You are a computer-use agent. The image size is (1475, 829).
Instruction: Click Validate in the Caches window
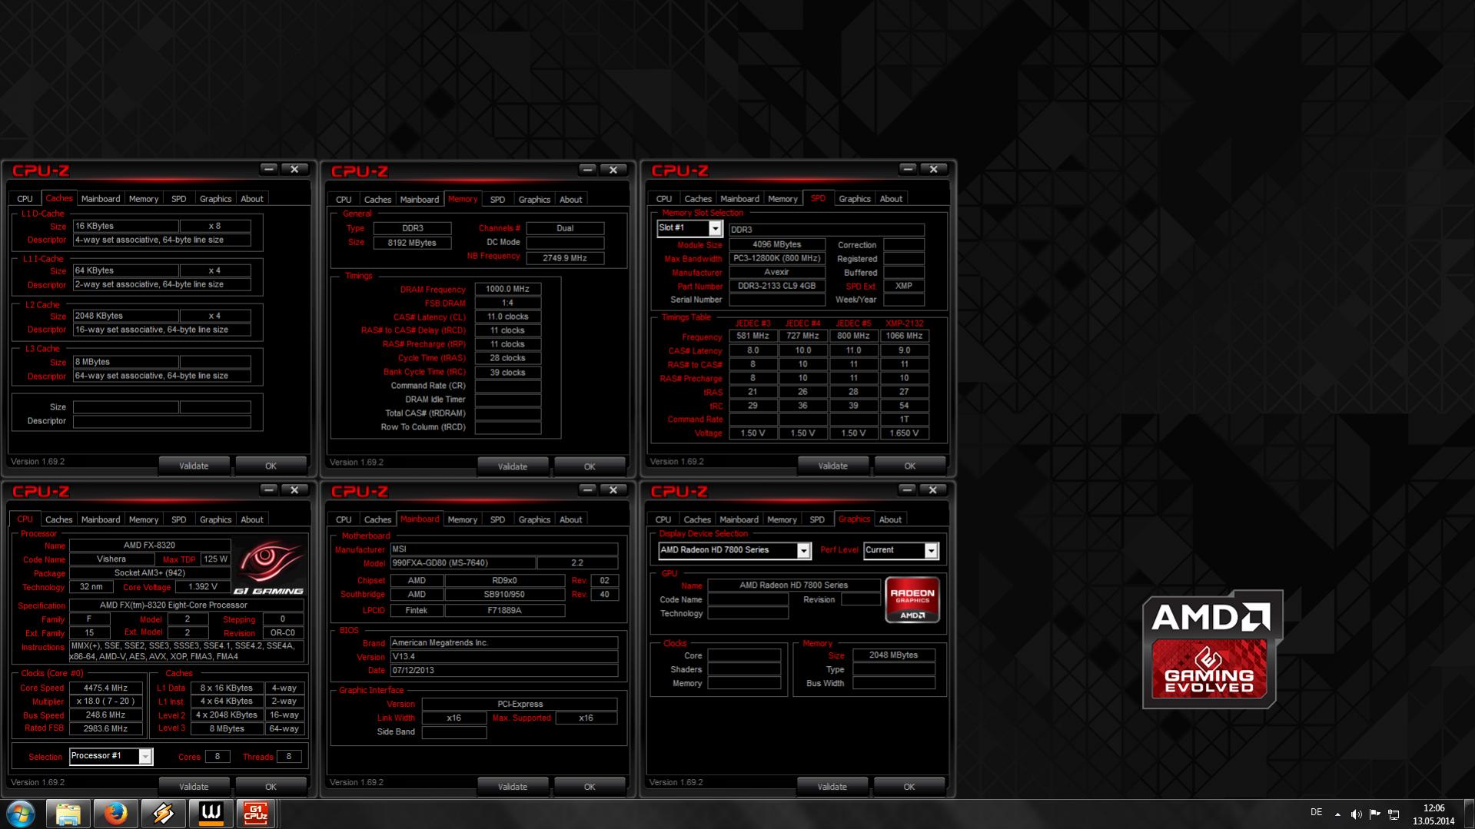[x=194, y=466]
